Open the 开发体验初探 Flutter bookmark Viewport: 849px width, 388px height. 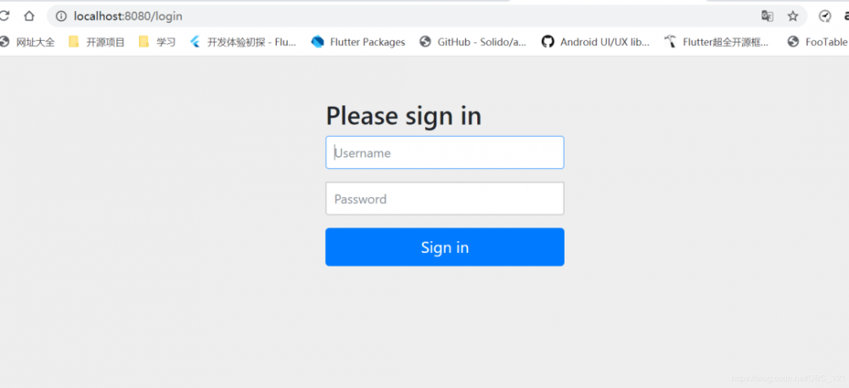click(x=244, y=42)
